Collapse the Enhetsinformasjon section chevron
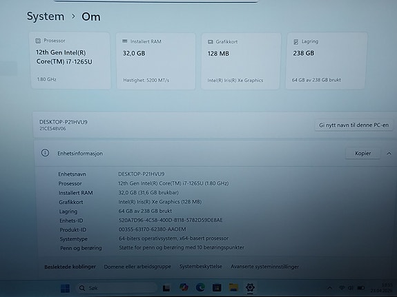Screen dimensions: 397x297 (x=389, y=154)
